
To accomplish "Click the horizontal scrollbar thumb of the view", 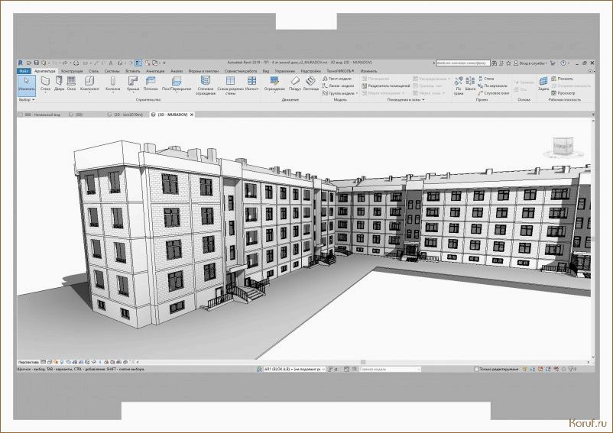I will pyautogui.click(x=363, y=362).
